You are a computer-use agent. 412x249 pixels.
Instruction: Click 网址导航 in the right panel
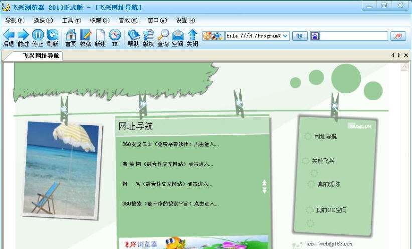pyautogui.click(x=325, y=136)
